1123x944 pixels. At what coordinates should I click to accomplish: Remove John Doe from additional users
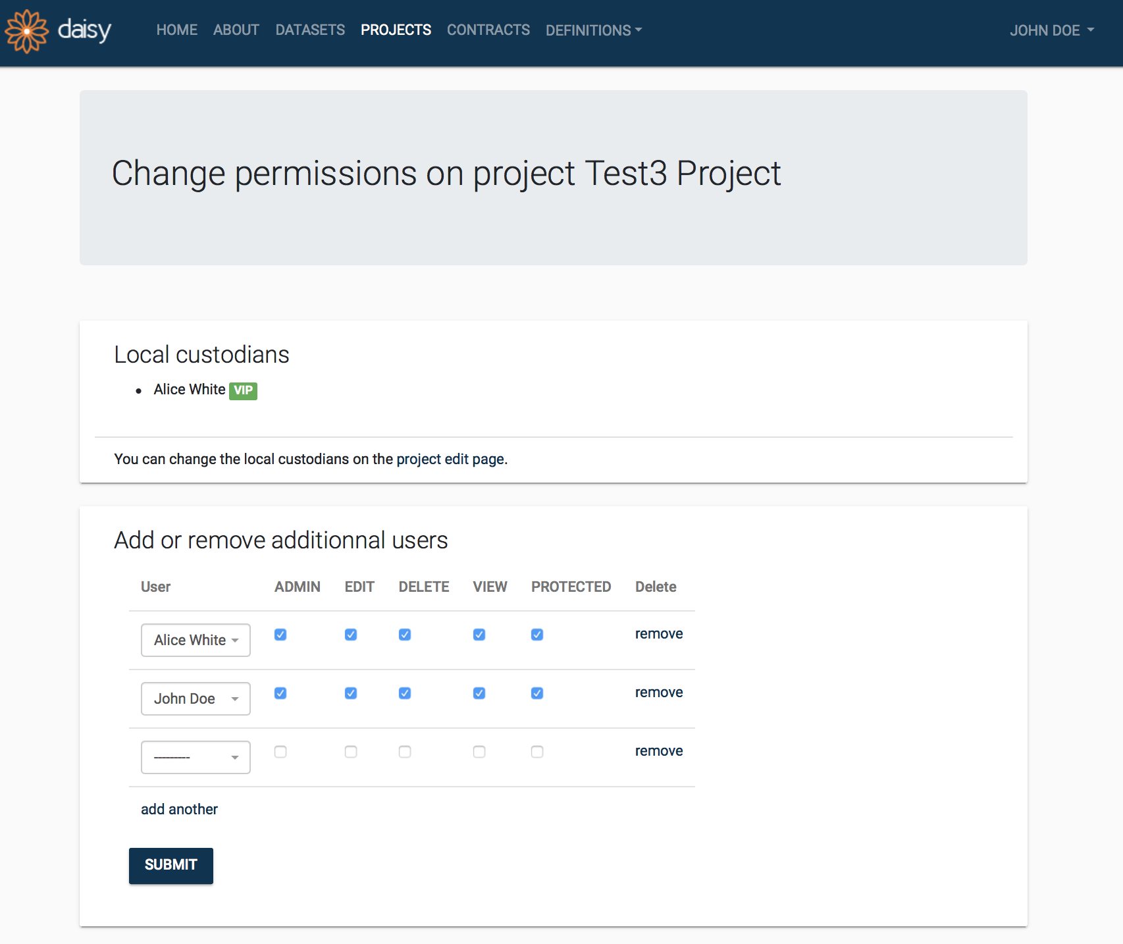[658, 693]
